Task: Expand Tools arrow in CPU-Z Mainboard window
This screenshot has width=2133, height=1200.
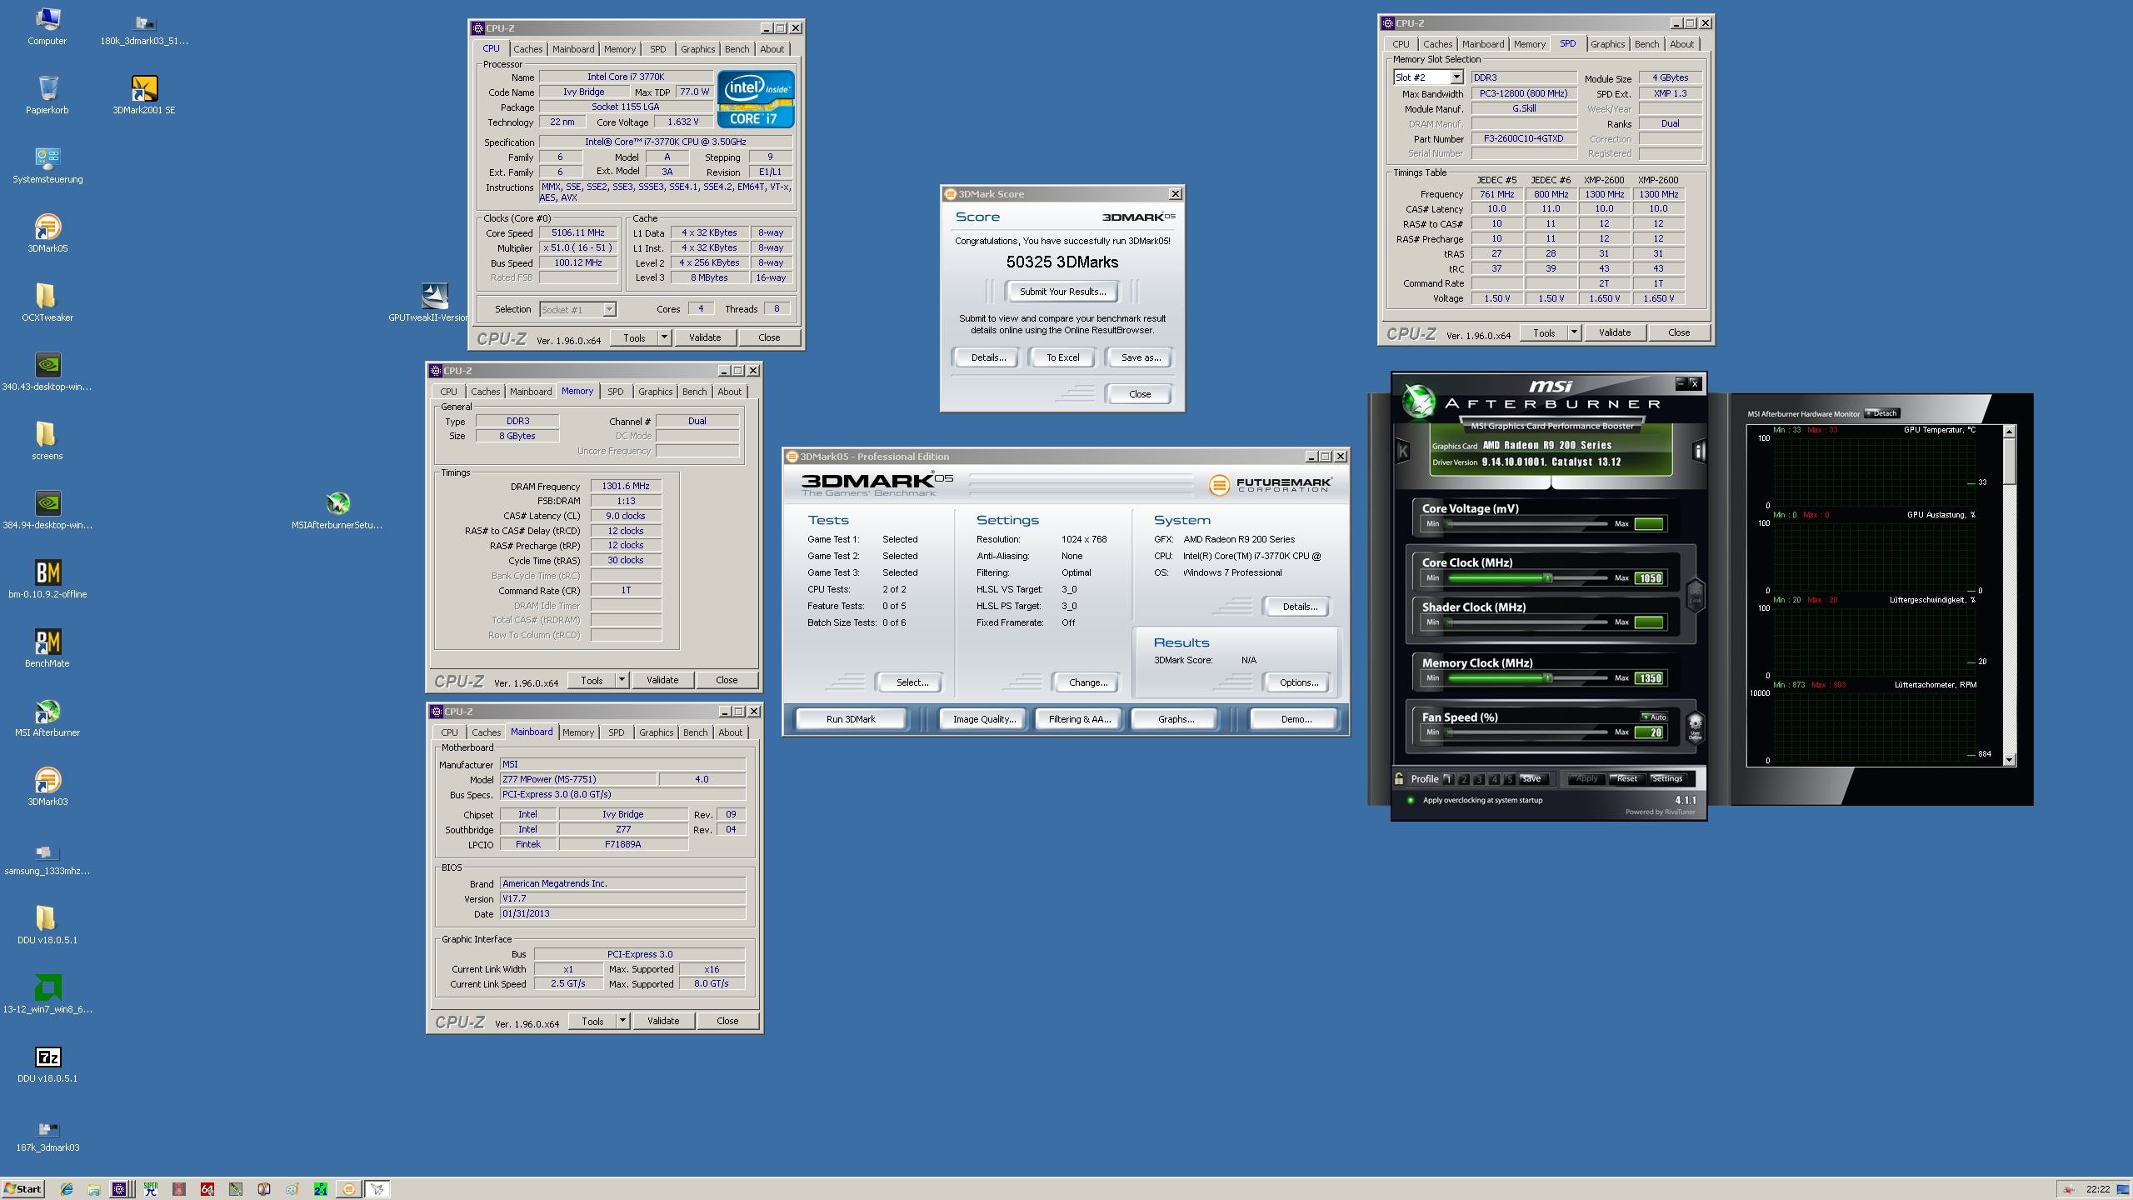Action: [x=622, y=1021]
